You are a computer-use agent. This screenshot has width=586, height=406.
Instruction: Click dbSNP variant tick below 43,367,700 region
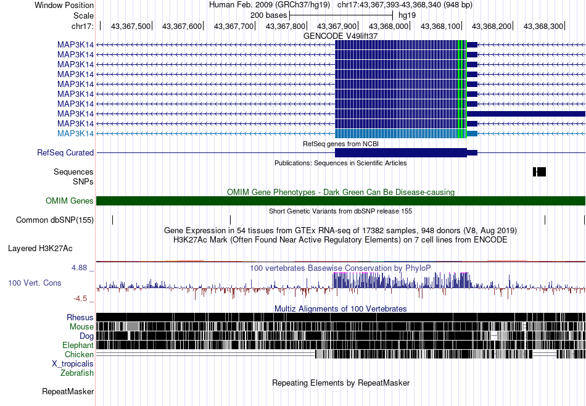231,220
